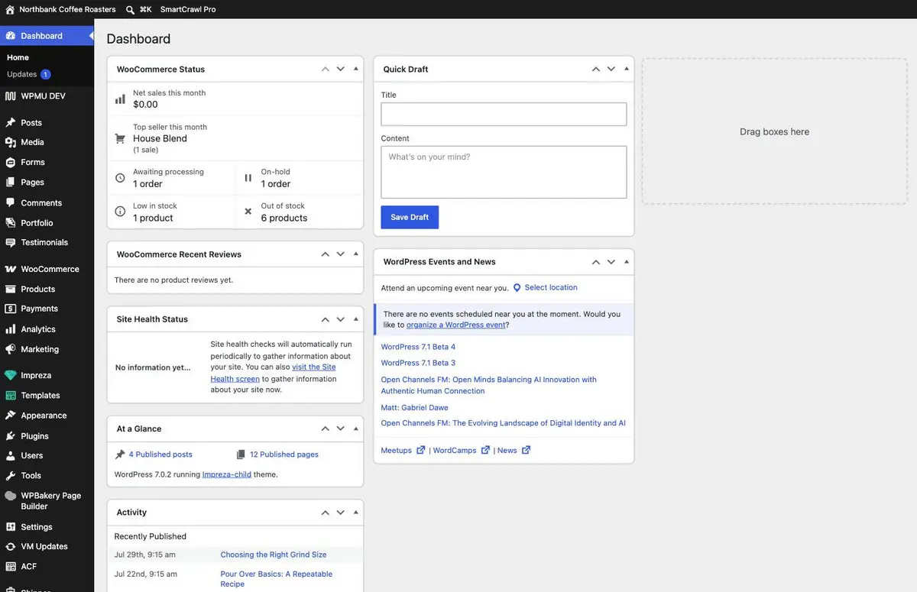Click the home icon beside Northbank Coffee Roasters
917x592 pixels.
coord(10,9)
